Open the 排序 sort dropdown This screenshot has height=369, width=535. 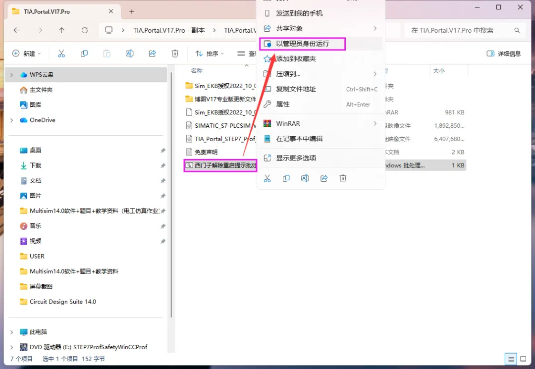coord(210,53)
